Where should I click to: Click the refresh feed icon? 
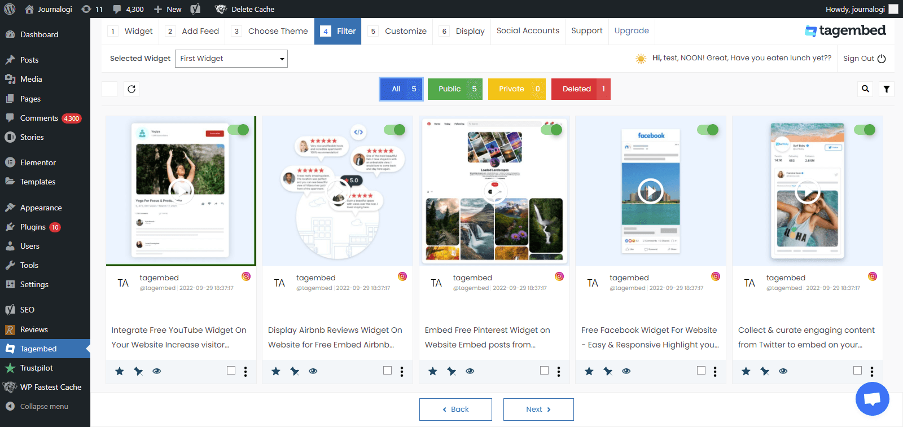click(131, 89)
